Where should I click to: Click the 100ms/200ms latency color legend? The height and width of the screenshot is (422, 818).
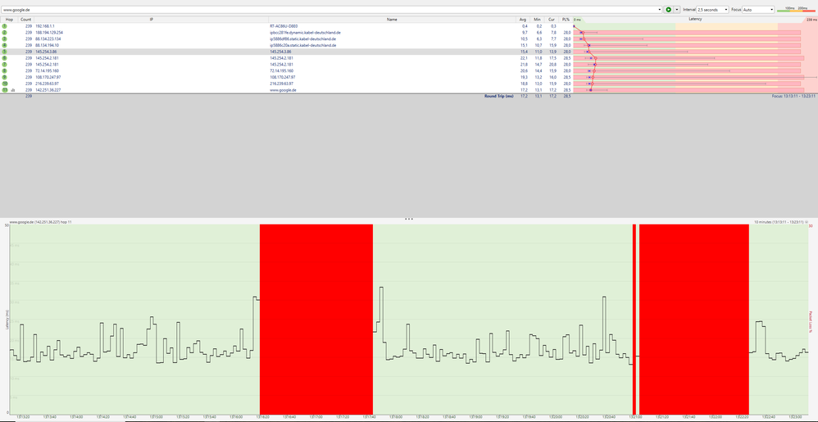pos(796,9)
